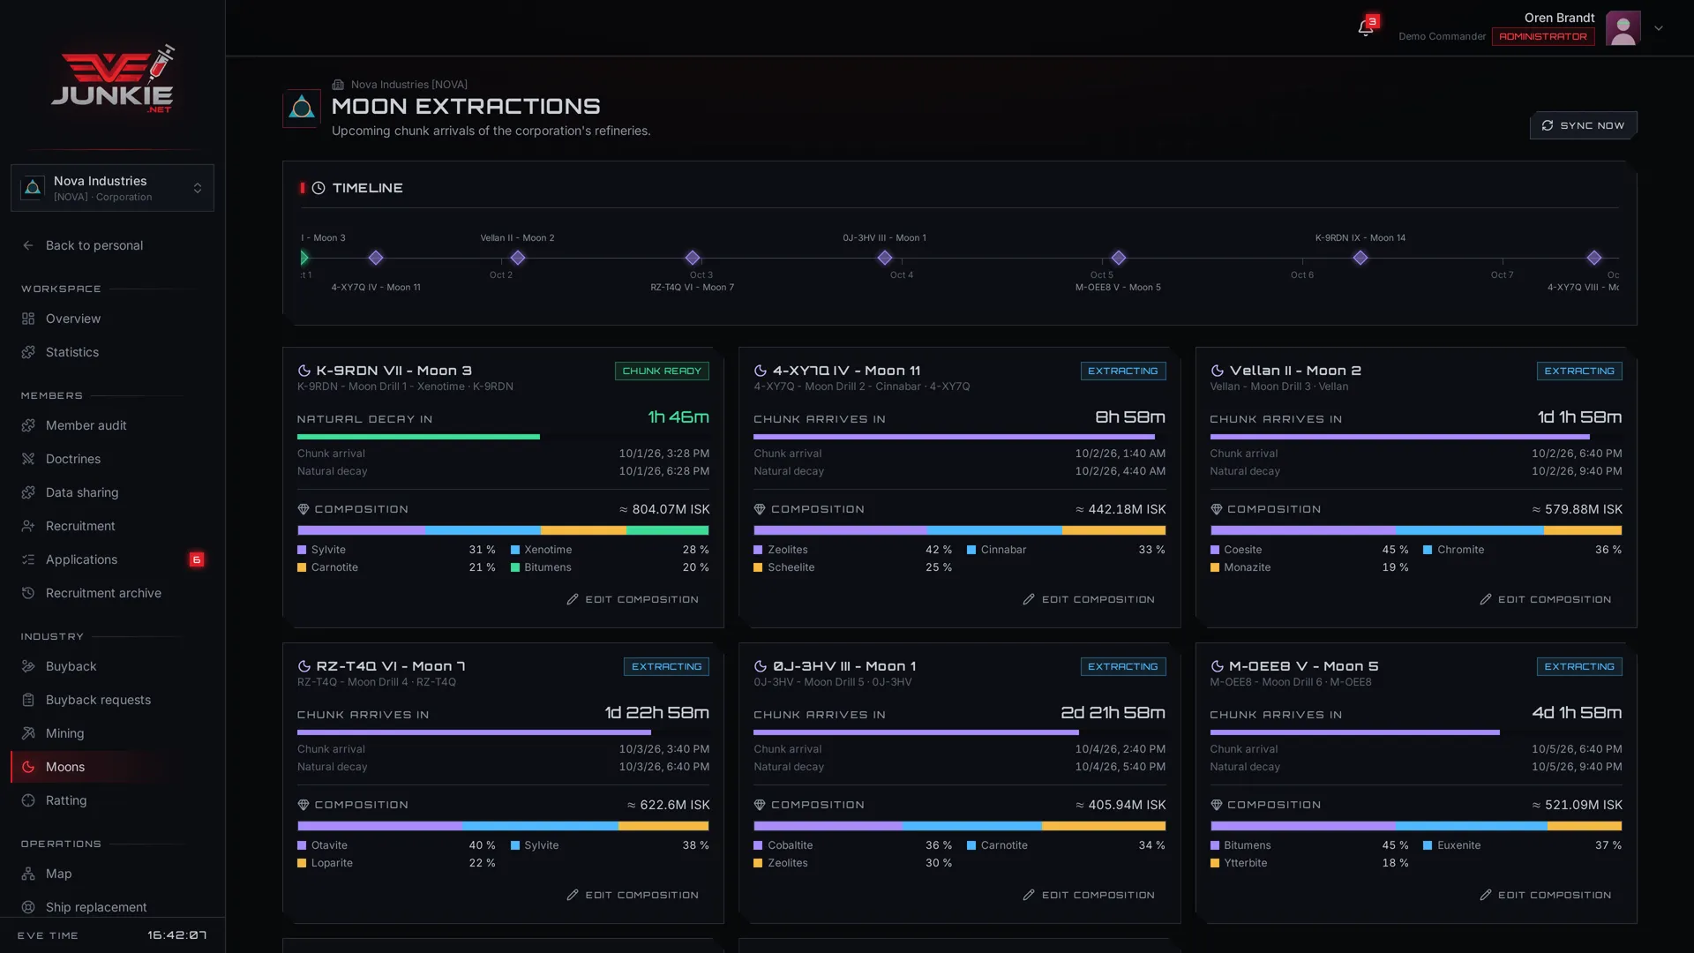This screenshot has height=953, width=1694.
Task: Go to Recruitment section
Action: (112, 526)
